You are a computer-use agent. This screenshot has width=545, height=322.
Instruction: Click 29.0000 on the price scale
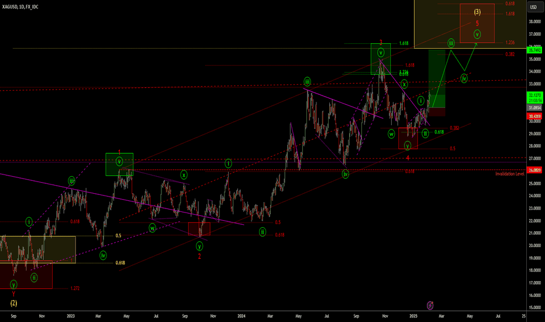(535, 133)
